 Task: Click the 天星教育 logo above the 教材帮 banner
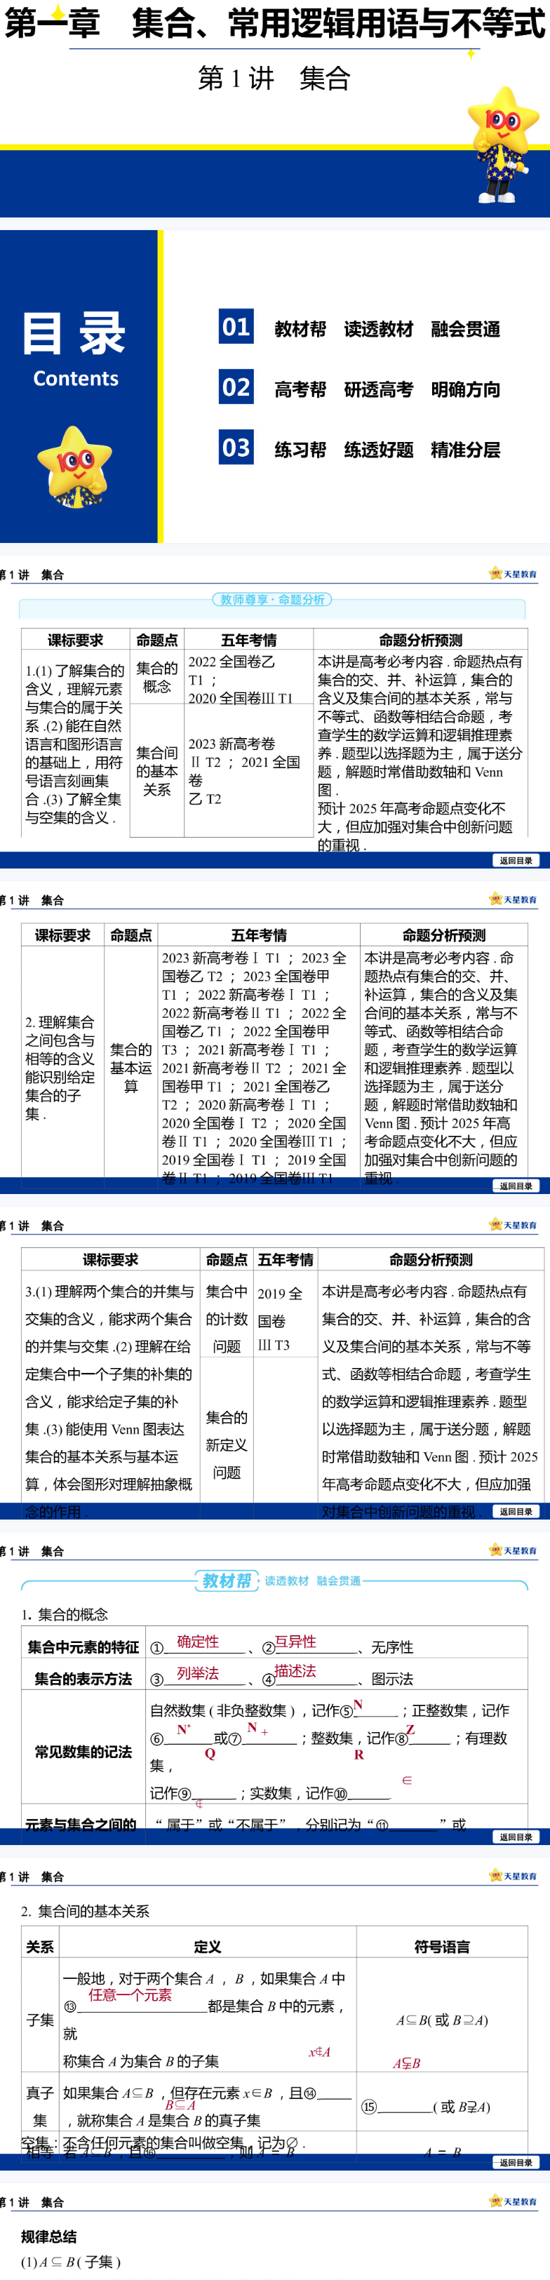pos(514,1550)
